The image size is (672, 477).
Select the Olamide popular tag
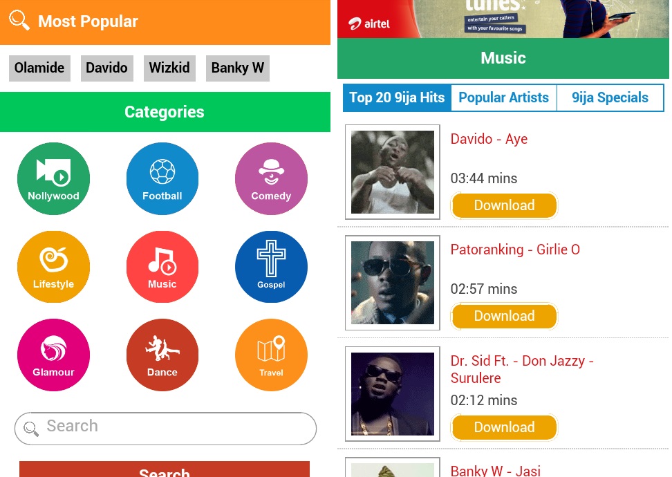[x=39, y=68]
